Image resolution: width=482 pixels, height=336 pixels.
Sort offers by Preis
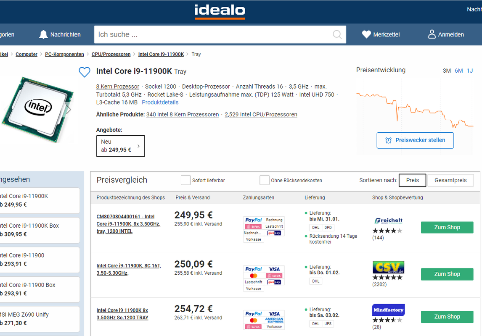412,180
